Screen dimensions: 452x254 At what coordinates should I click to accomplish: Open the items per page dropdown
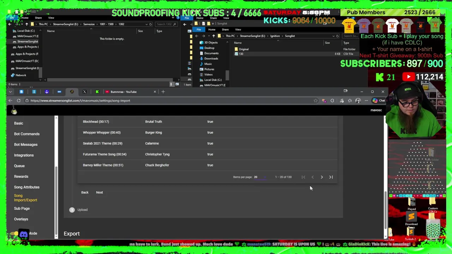[x=260, y=177]
